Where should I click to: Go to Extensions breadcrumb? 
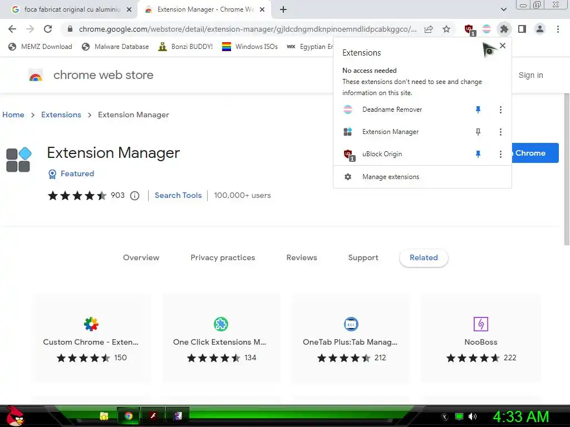pyautogui.click(x=61, y=115)
